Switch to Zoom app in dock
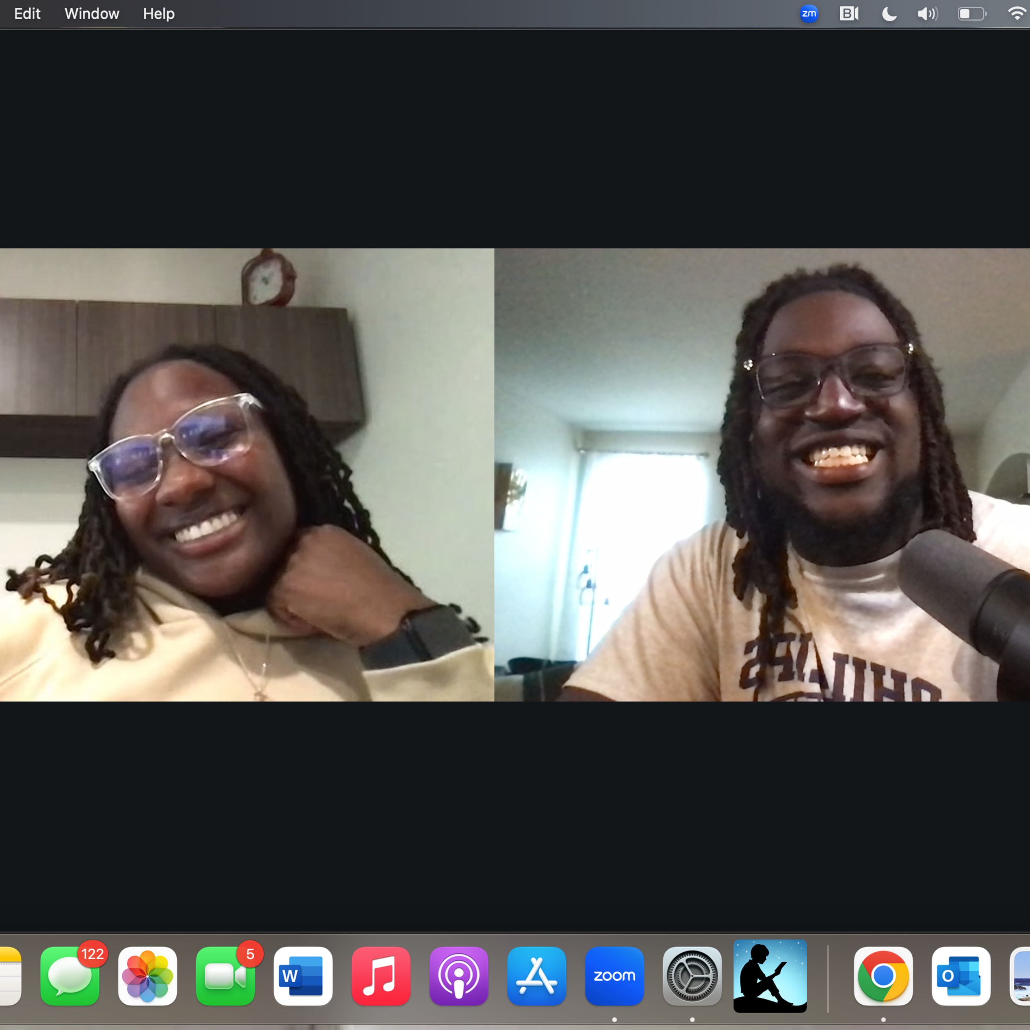Viewport: 1030px width, 1030px height. pyautogui.click(x=614, y=976)
